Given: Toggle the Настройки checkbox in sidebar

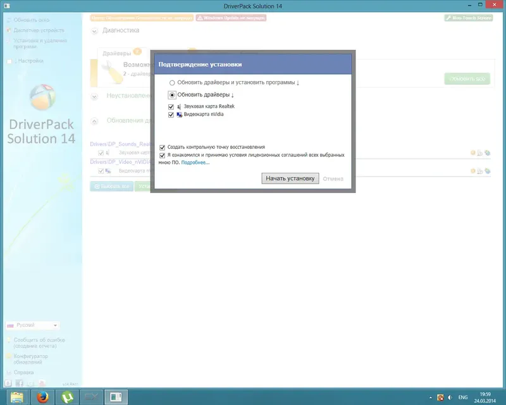Looking at the screenshot, I should 9,61.
